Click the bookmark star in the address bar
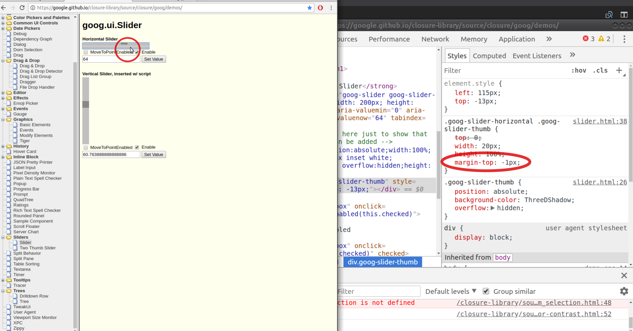This screenshot has width=633, height=331. [x=309, y=8]
